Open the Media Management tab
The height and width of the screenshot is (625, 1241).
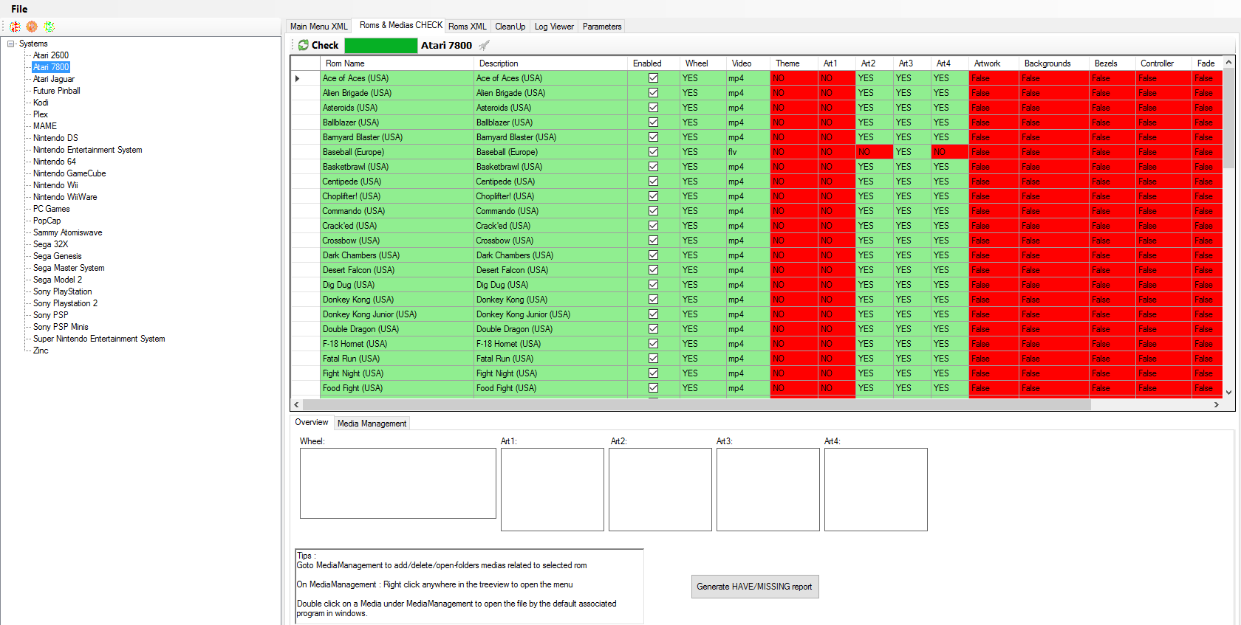[x=372, y=424]
